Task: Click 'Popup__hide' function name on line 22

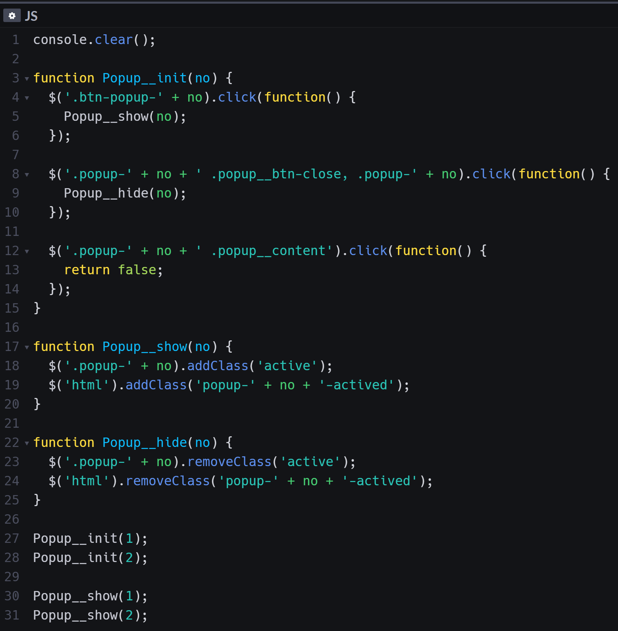Action: click(144, 442)
